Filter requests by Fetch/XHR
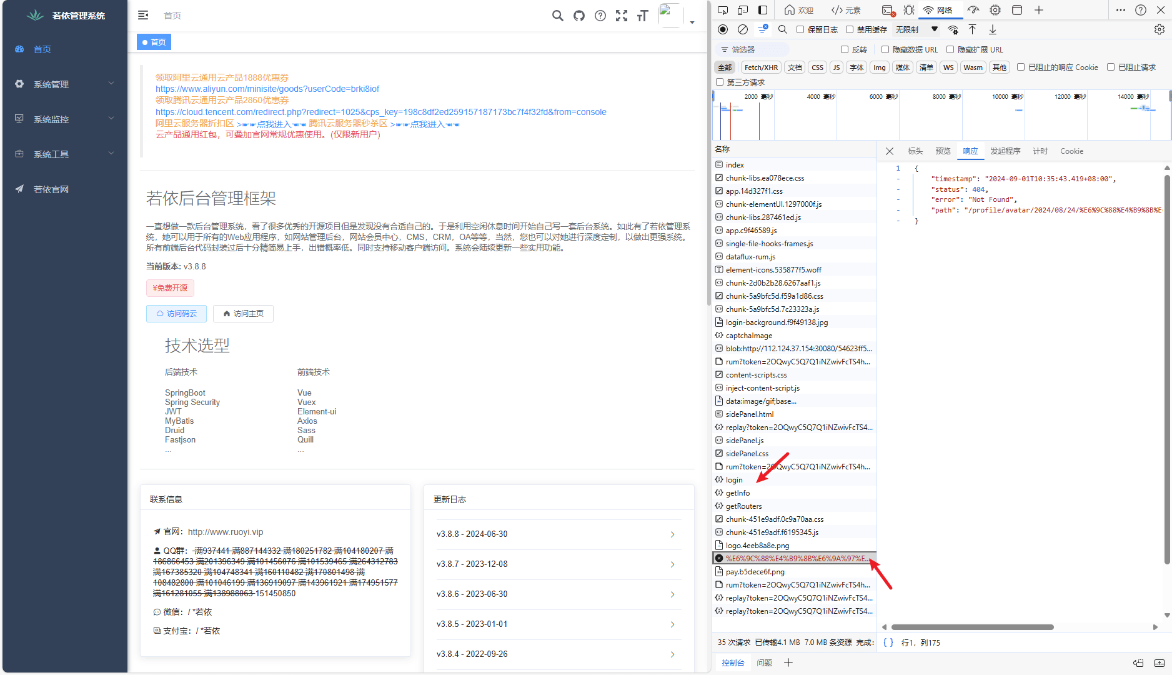Screen dimensions: 1172x675 tap(761, 67)
